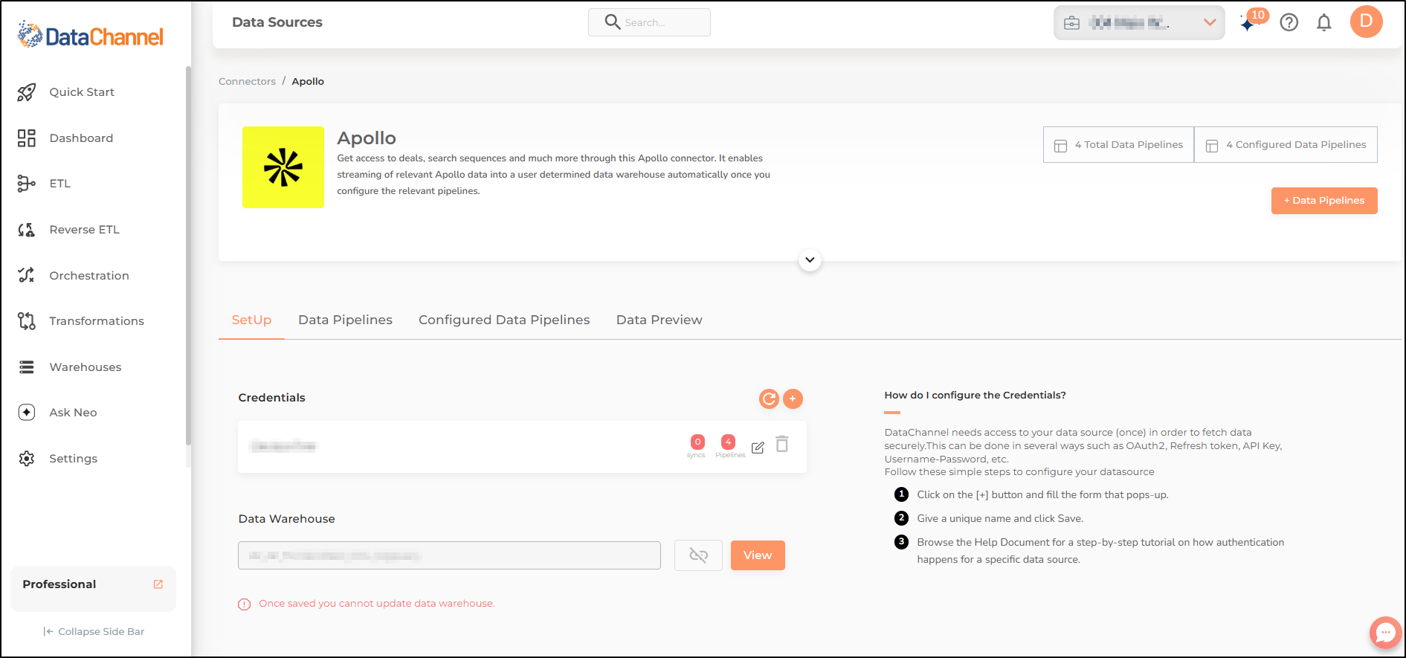Click the sidebar scrollbar
The image size is (1406, 658).
188,257
